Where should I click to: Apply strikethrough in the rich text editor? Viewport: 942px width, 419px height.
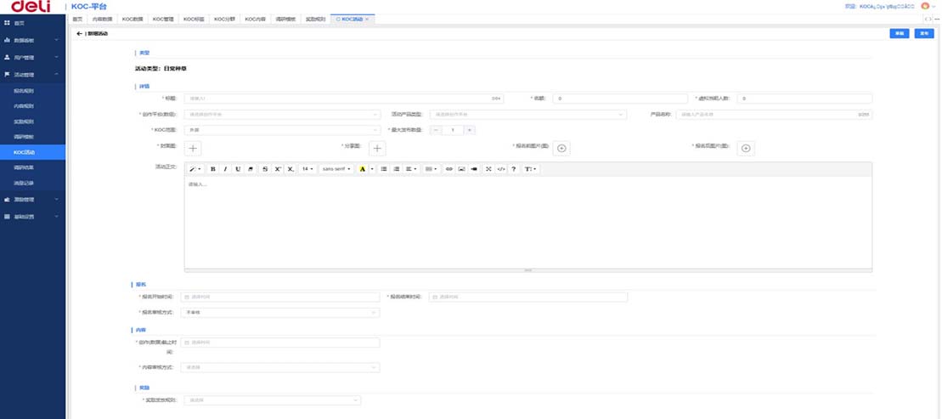point(265,169)
